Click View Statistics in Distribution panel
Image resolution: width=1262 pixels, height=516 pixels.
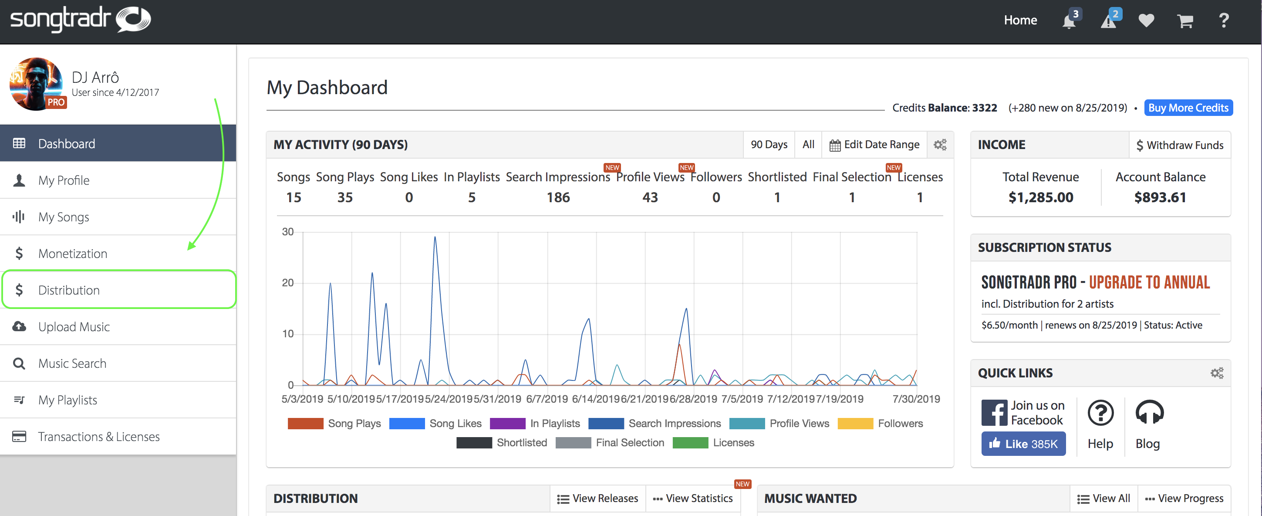(693, 498)
